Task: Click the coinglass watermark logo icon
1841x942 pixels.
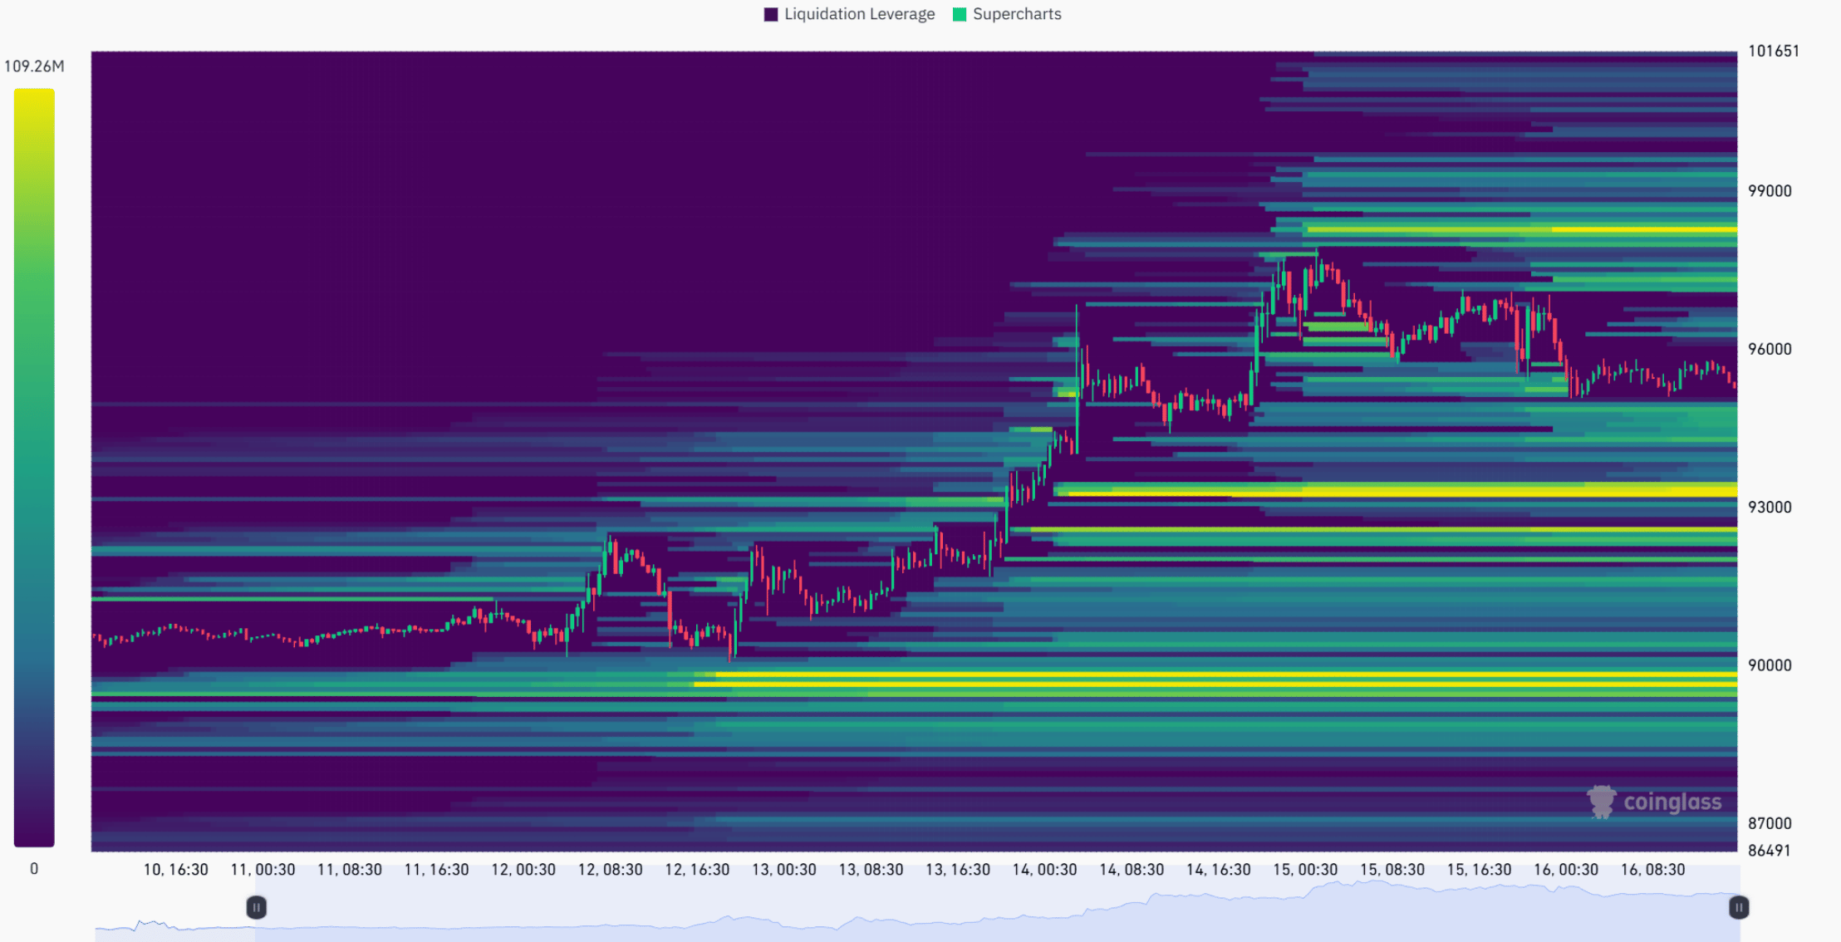Action: (1601, 802)
